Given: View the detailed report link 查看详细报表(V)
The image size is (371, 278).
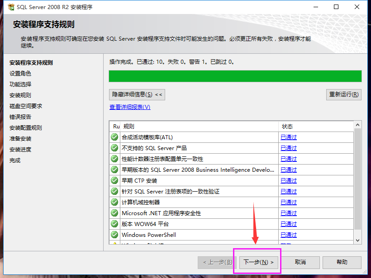Looking at the screenshot, I should point(130,107).
